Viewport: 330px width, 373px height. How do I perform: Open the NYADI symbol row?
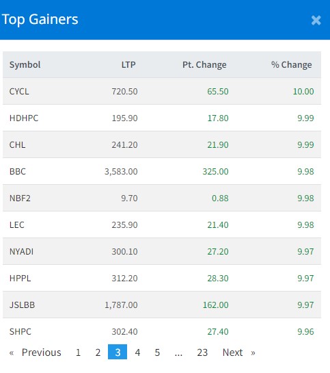162,251
